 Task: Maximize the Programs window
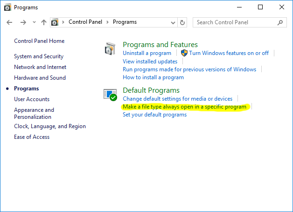pos(260,7)
